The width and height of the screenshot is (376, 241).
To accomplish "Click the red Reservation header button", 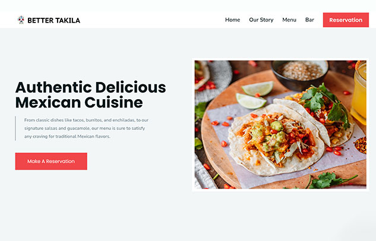I will 346,20.
